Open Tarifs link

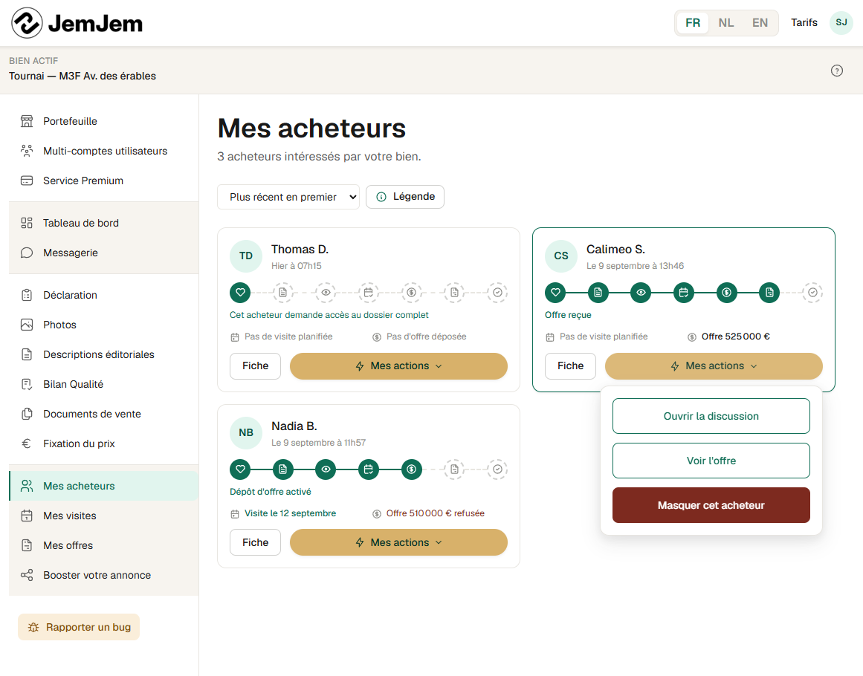click(804, 22)
